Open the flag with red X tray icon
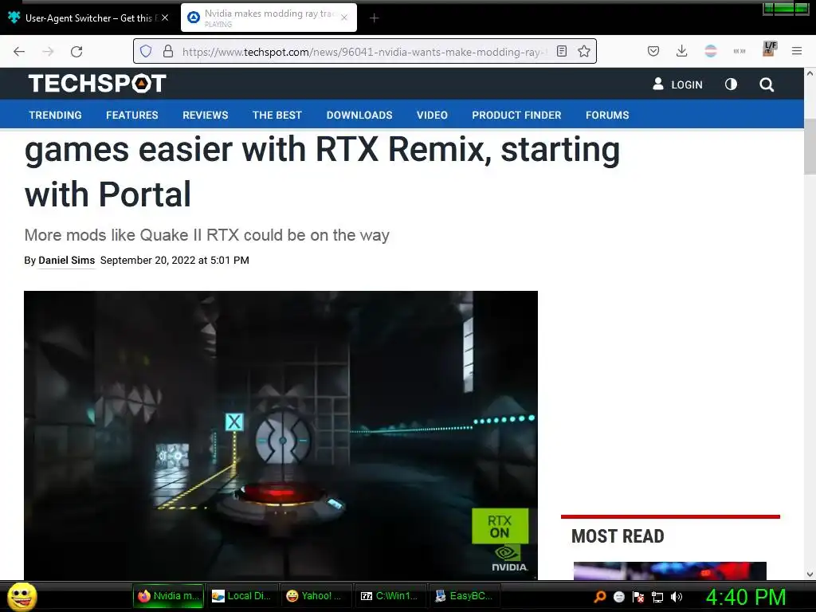The height and width of the screenshot is (612, 816). (638, 597)
